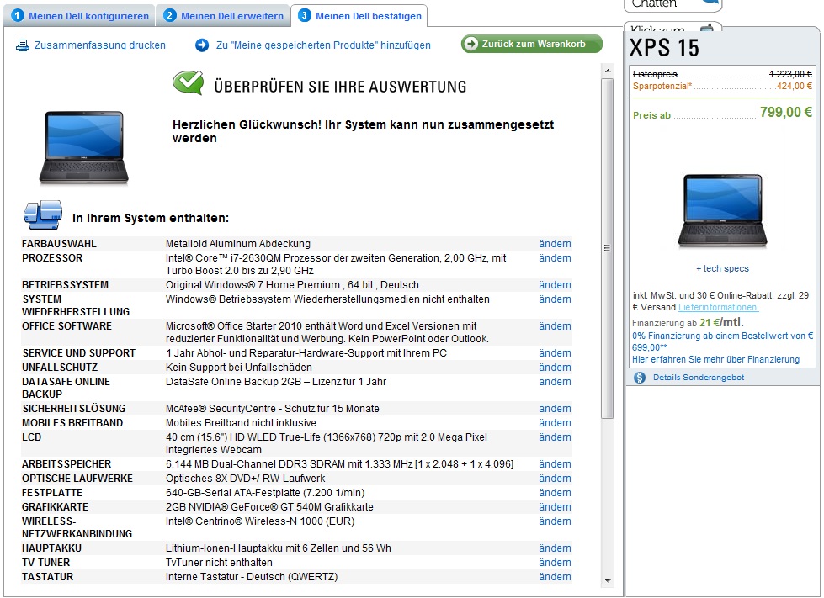Click Zurück zum Warenkorb button
The image size is (824, 598).
point(532,44)
